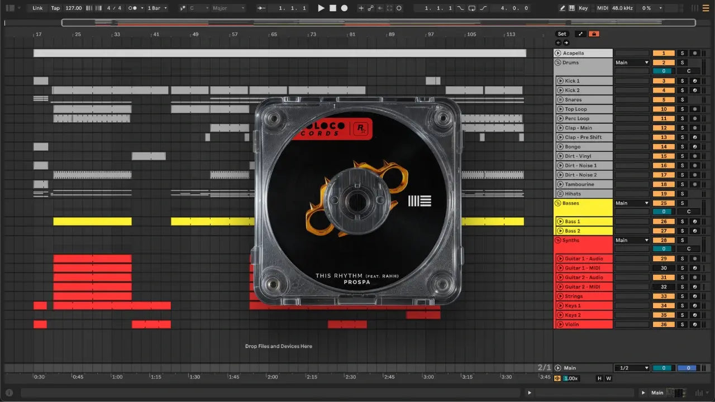Screen dimensions: 715x402
Task: Toggle the computer MIDI keyboard icon
Action: pyautogui.click(x=571, y=8)
